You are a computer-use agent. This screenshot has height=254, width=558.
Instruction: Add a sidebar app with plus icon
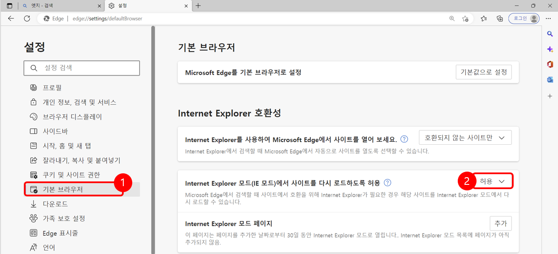pos(550,96)
